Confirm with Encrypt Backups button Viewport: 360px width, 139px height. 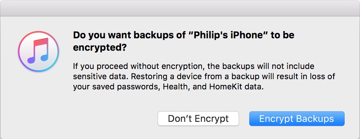tap(297, 119)
